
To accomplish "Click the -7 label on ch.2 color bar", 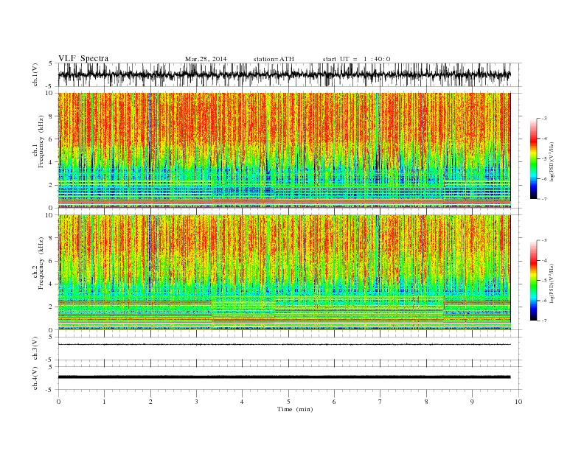I will click(544, 321).
